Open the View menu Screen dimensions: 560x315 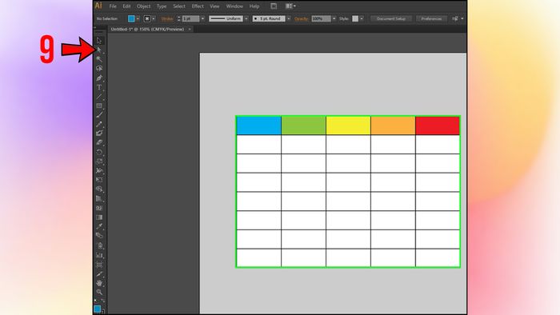click(214, 6)
